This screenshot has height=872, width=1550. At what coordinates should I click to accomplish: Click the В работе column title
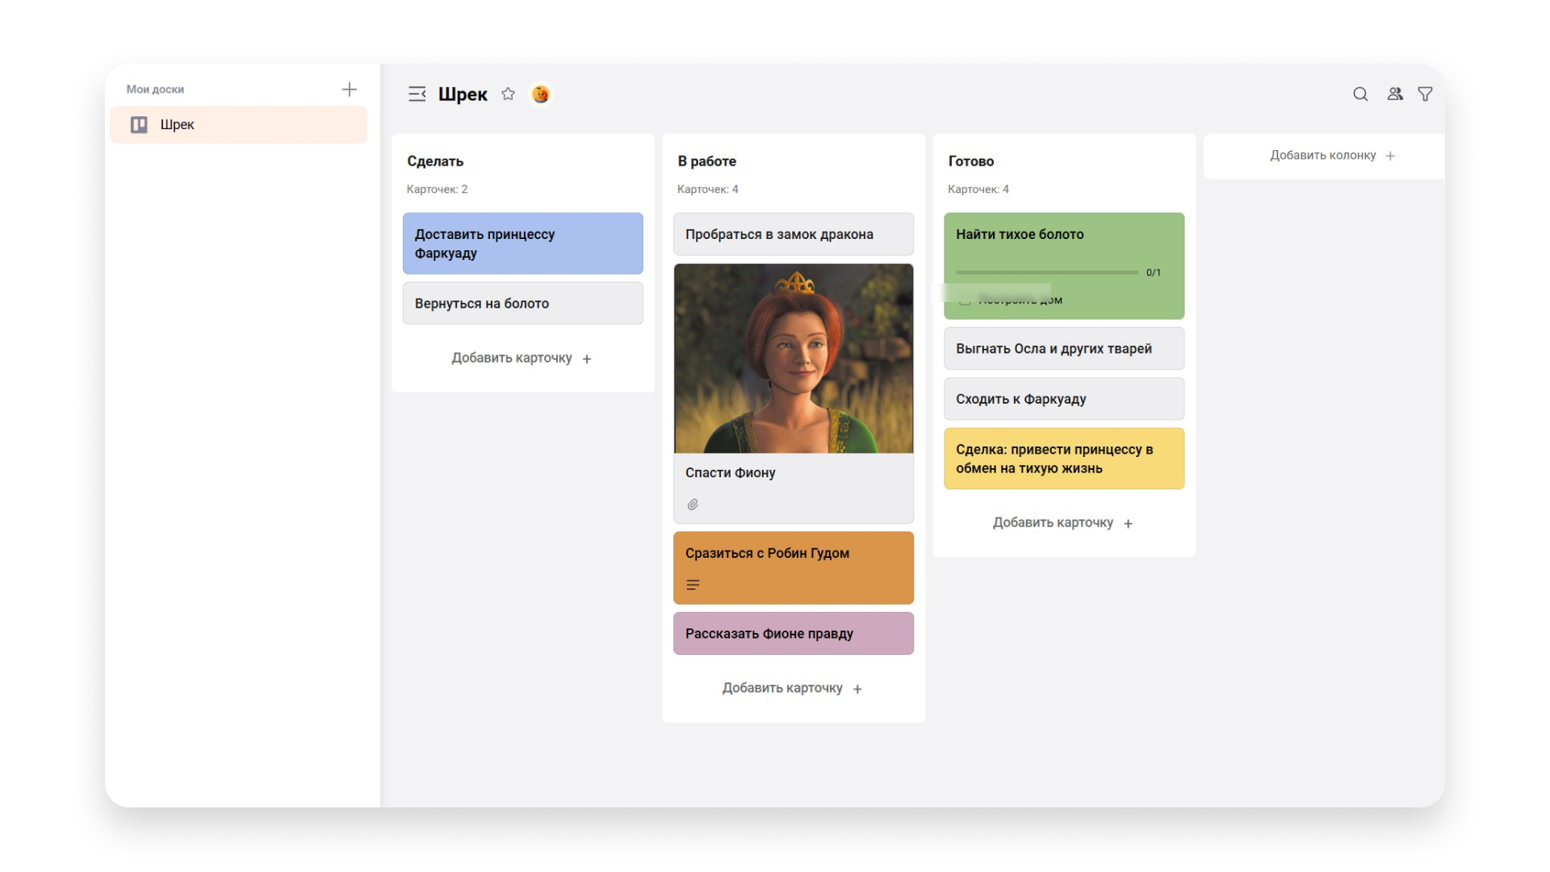coord(707,161)
